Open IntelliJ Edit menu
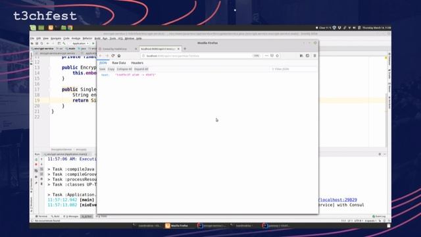 [x=39, y=38]
